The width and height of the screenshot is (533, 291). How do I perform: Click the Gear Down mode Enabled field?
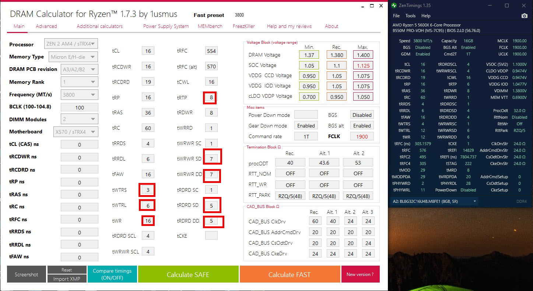[x=306, y=126]
